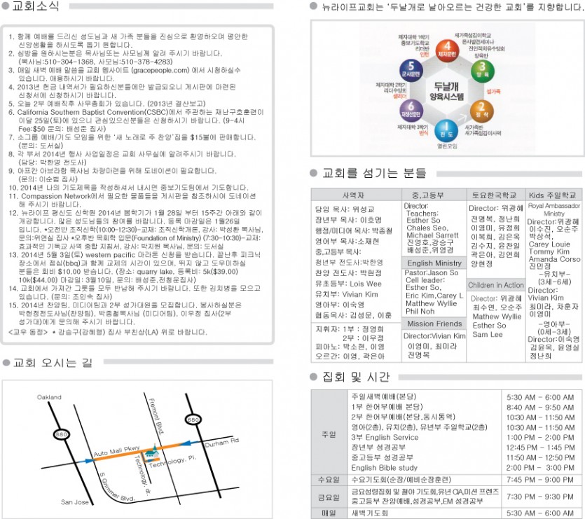Click the 수요기도회 schedule entry
585x519 pixels.
coord(401,479)
